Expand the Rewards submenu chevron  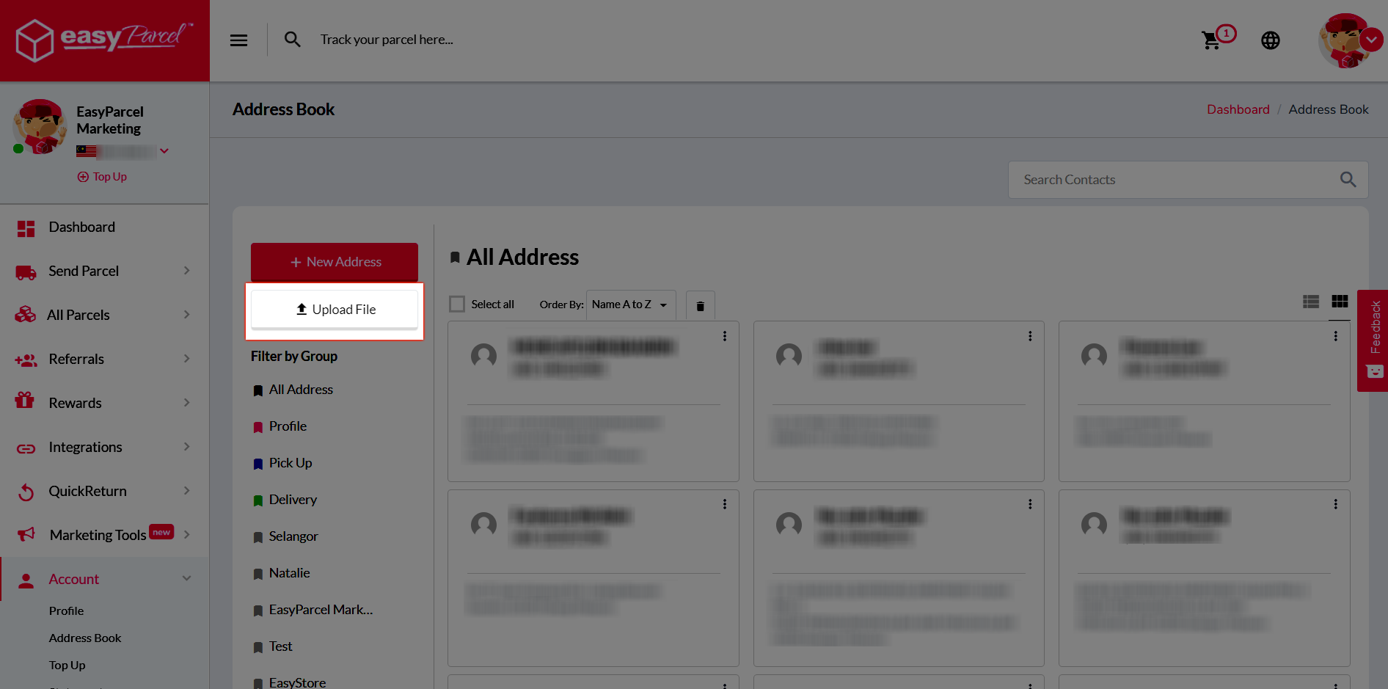[186, 403]
